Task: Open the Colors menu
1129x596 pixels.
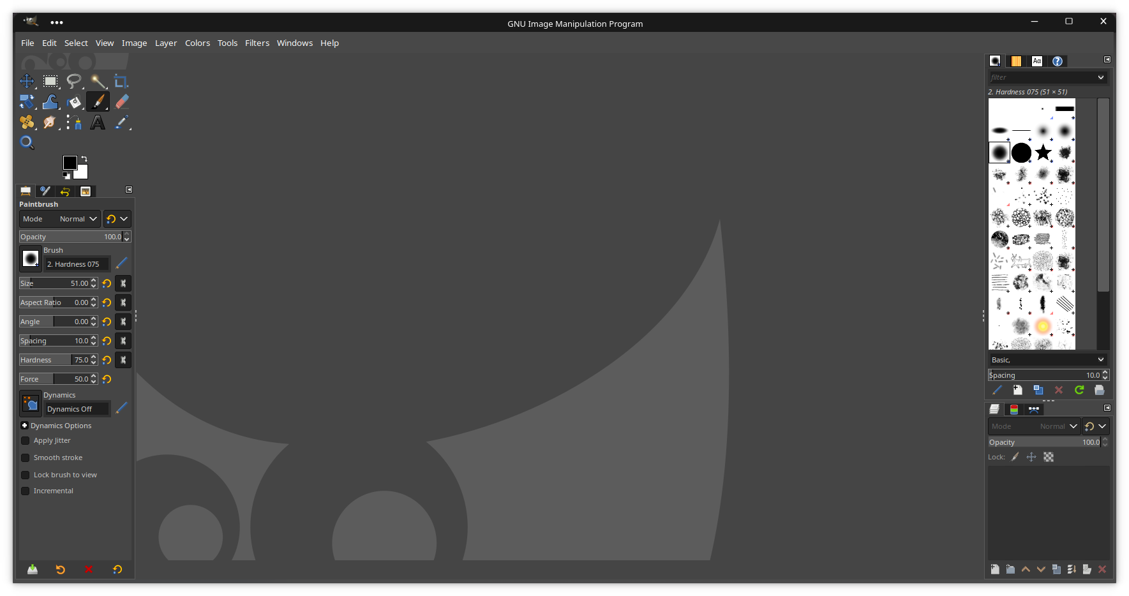Action: (197, 43)
